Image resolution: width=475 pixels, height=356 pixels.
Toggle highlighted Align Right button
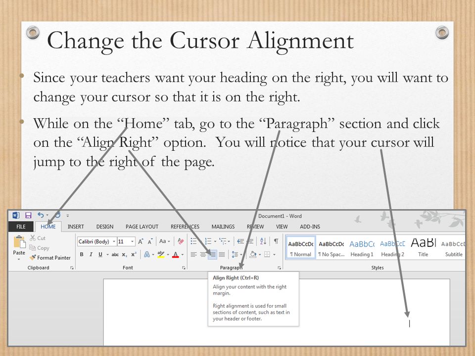tap(212, 255)
